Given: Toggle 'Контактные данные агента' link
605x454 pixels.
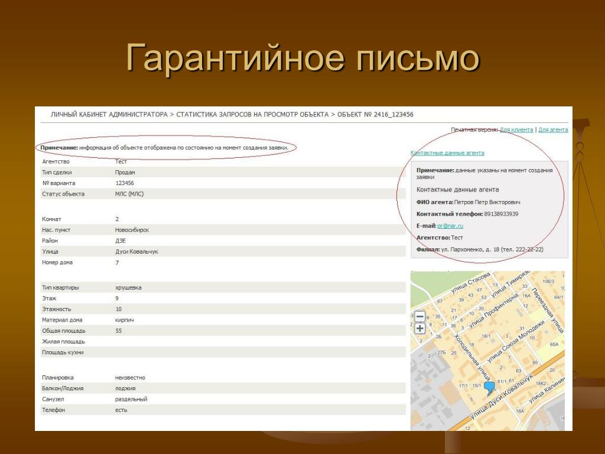Looking at the screenshot, I should pyautogui.click(x=447, y=153).
